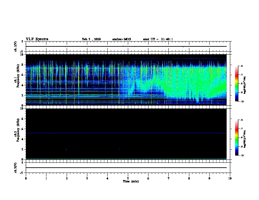Click time axis tick label "3"
Screen dimensions: 259x200
[87, 178]
